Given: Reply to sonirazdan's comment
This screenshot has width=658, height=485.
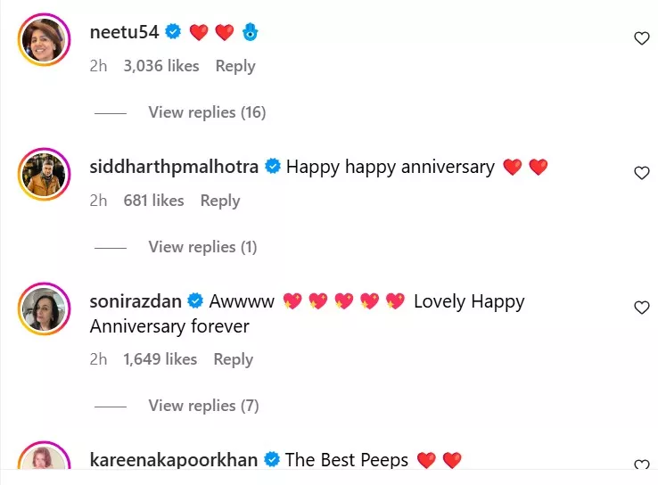Looking at the screenshot, I should point(234,359).
